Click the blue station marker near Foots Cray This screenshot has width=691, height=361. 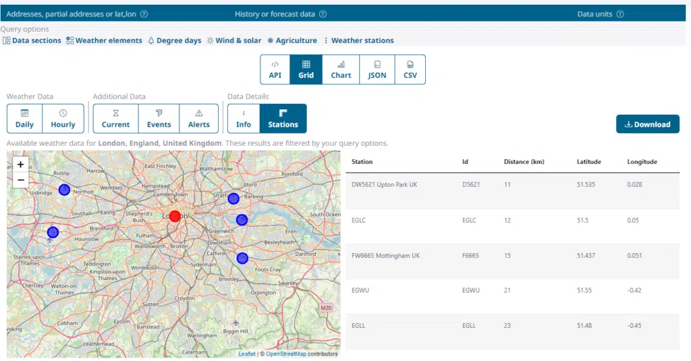point(242,258)
